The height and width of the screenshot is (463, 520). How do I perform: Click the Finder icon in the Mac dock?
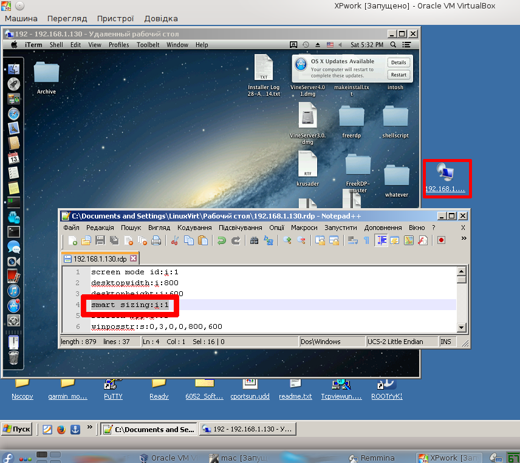coord(13,69)
